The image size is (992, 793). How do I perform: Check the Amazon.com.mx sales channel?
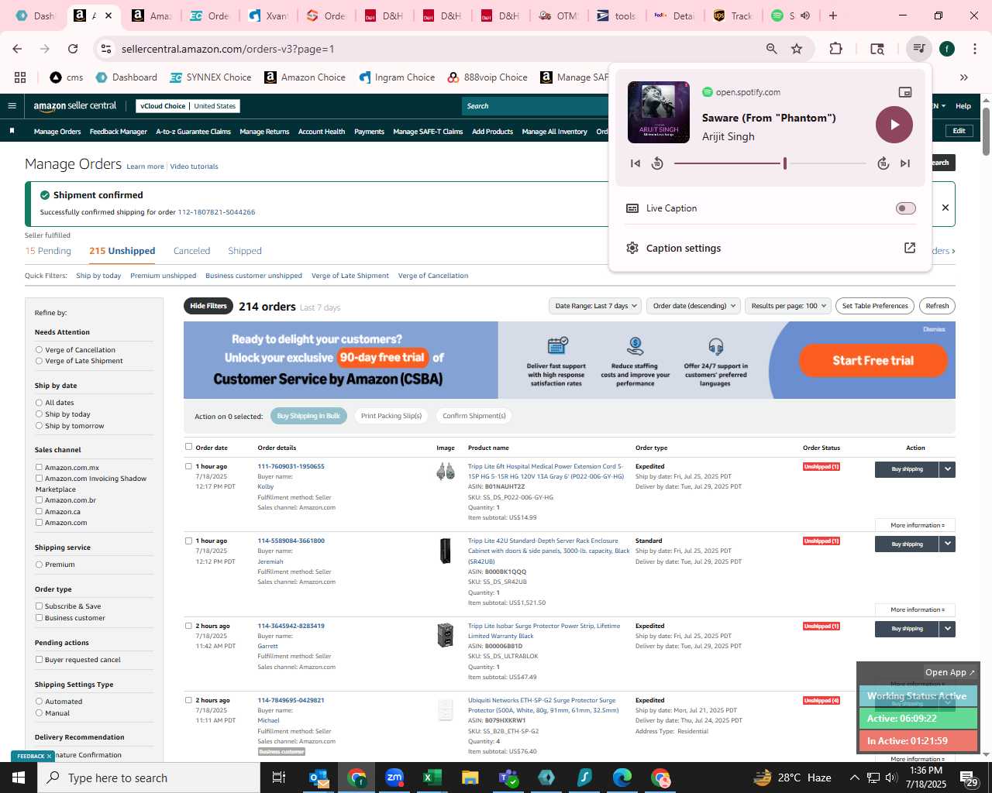pyautogui.click(x=39, y=468)
